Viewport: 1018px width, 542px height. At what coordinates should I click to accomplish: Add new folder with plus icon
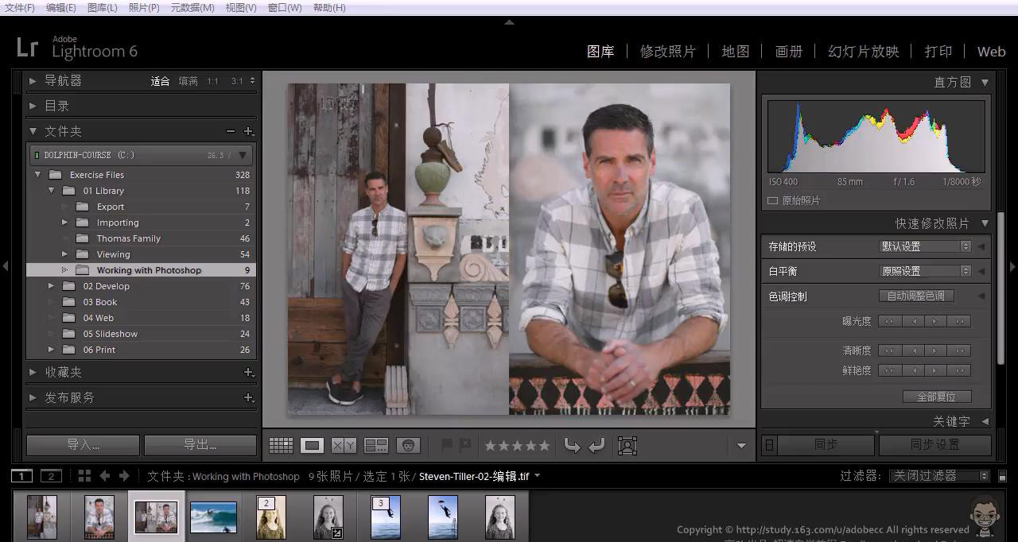click(x=248, y=131)
